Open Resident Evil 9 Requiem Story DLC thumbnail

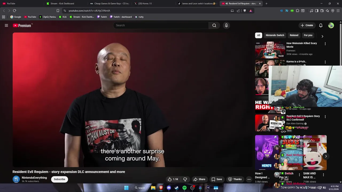pyautogui.click(x=270, y=123)
